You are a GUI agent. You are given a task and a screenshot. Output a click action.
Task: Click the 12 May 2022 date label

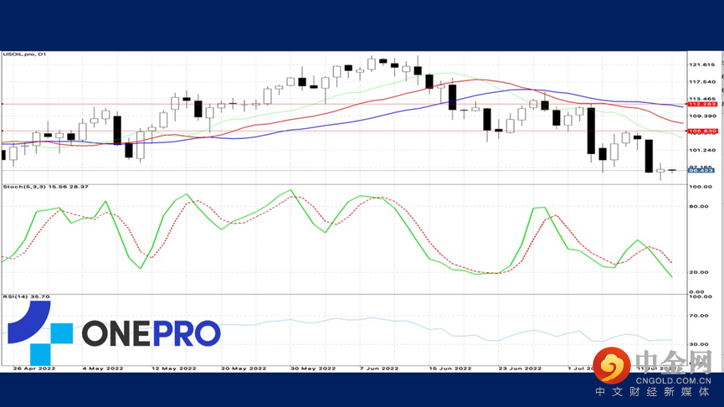coord(173,368)
